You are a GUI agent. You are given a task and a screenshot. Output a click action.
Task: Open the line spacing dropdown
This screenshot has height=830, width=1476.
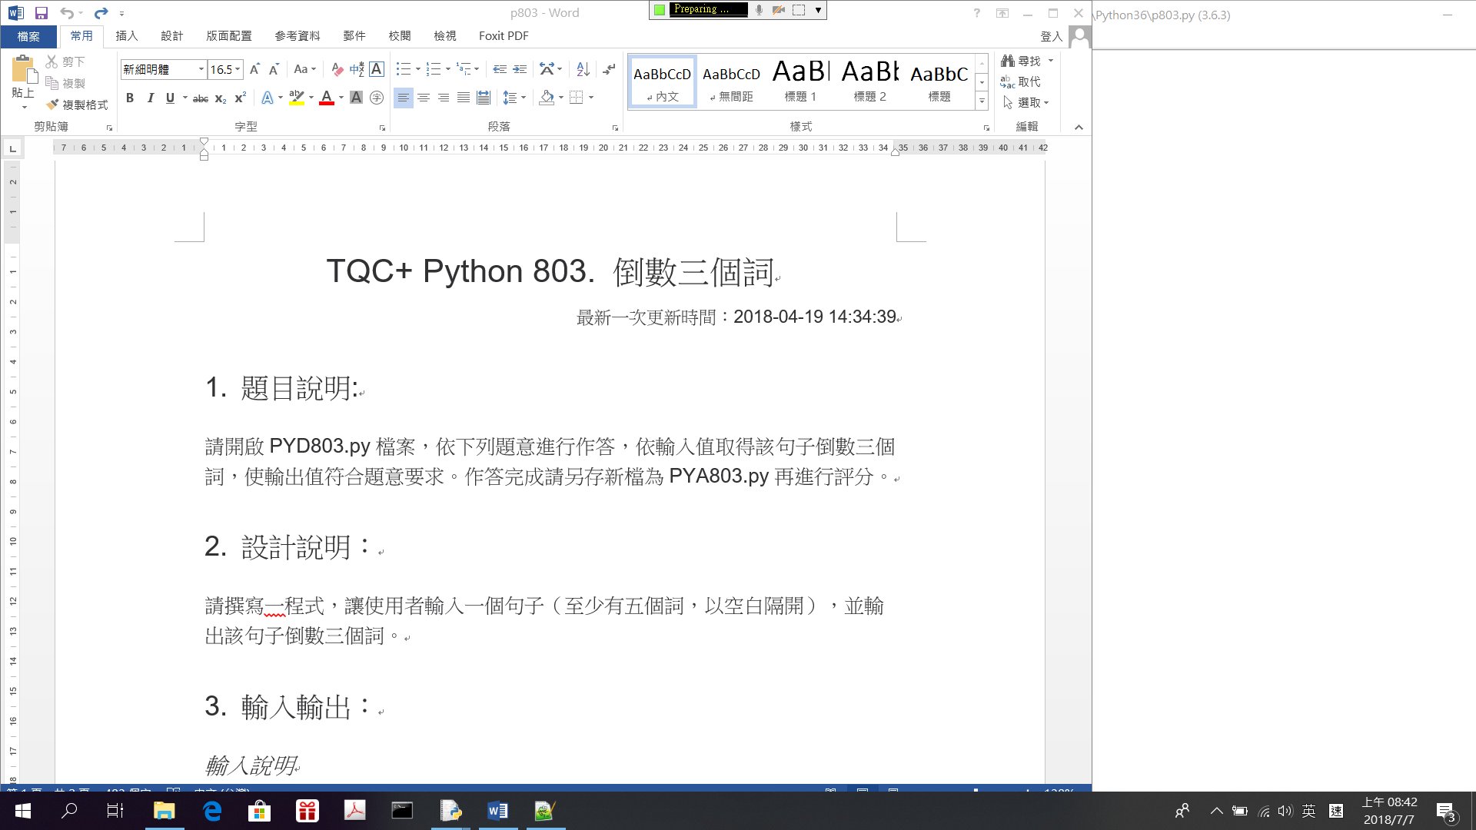(514, 98)
